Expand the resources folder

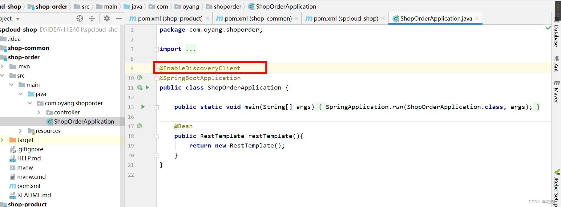click(x=21, y=131)
